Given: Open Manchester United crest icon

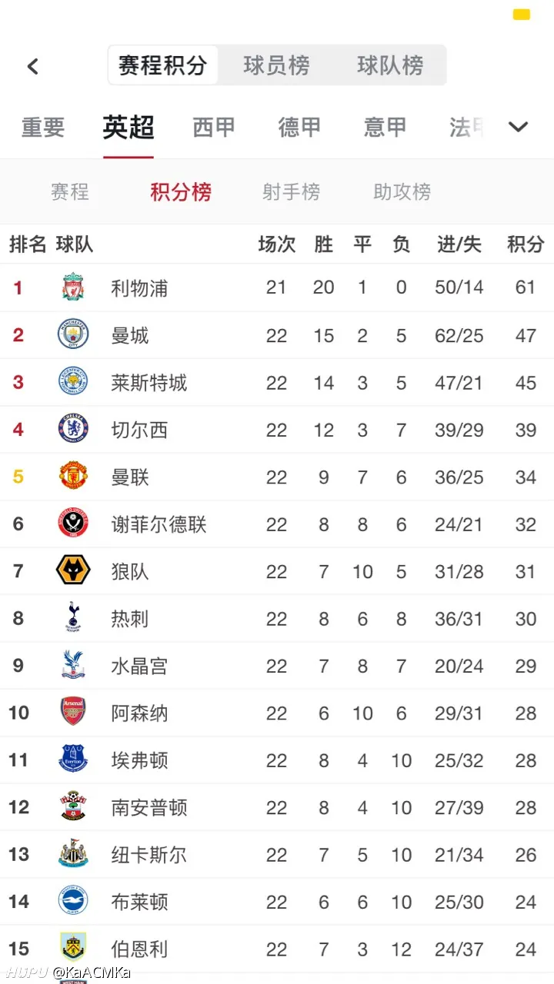Looking at the screenshot, I should [73, 477].
